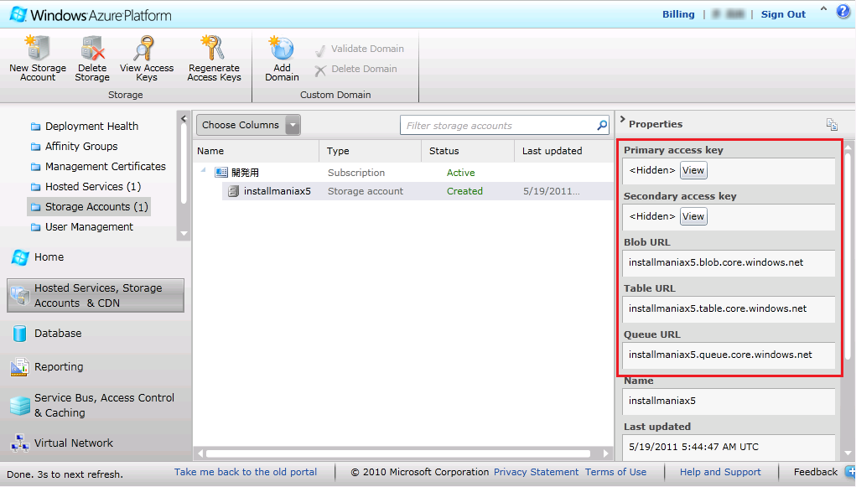Select the installmaniax5 storage account row
The image size is (856, 487).
(418, 192)
